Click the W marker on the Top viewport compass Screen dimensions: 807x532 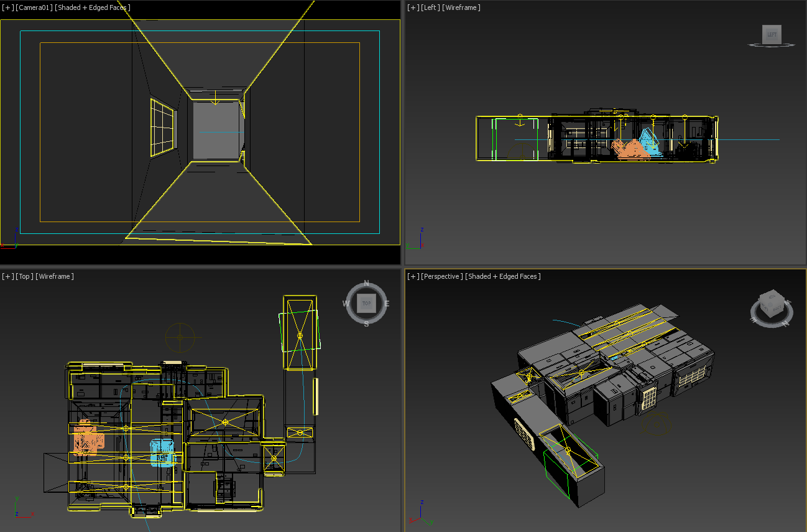tap(347, 304)
